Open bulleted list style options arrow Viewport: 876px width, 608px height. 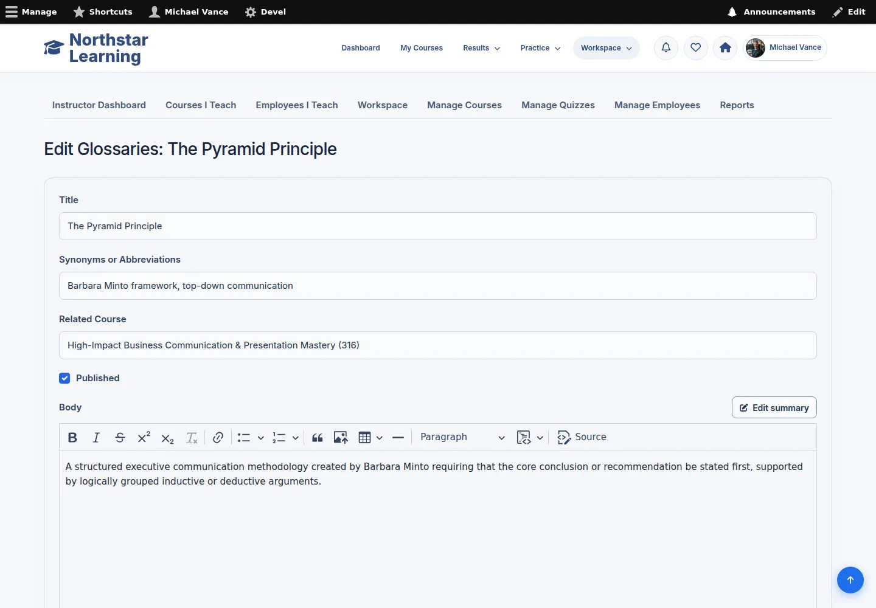coord(260,437)
